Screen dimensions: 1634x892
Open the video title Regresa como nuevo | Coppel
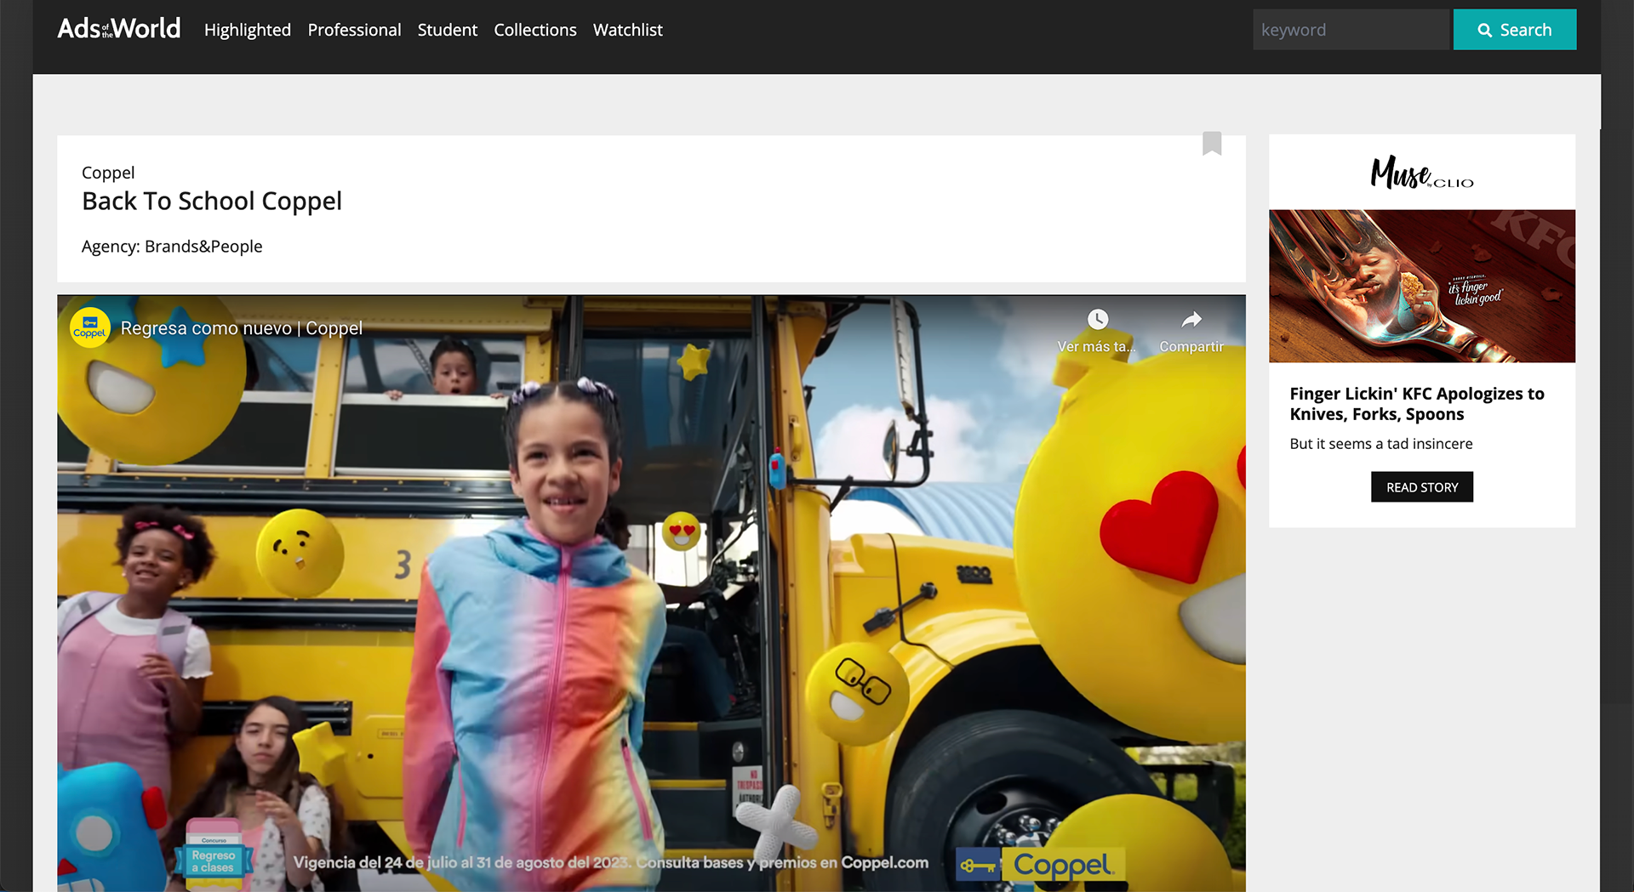[x=242, y=328]
